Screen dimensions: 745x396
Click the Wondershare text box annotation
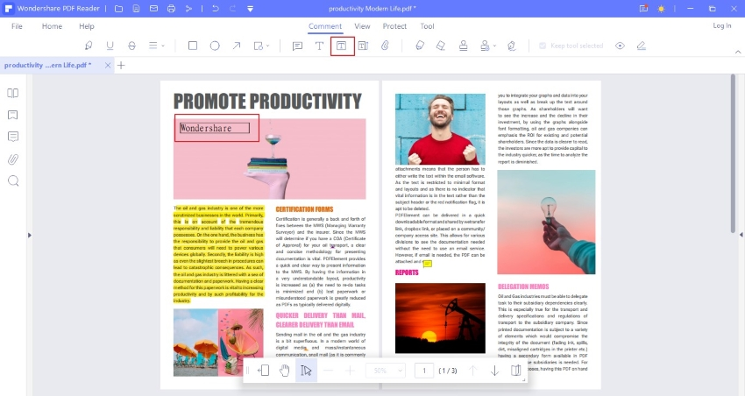[x=214, y=128]
